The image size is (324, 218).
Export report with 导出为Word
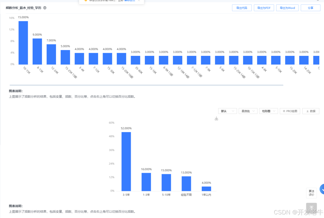pos(287,8)
